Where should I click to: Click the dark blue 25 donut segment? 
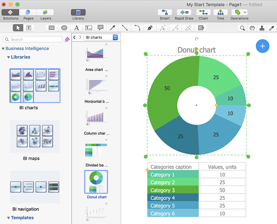click(180, 136)
